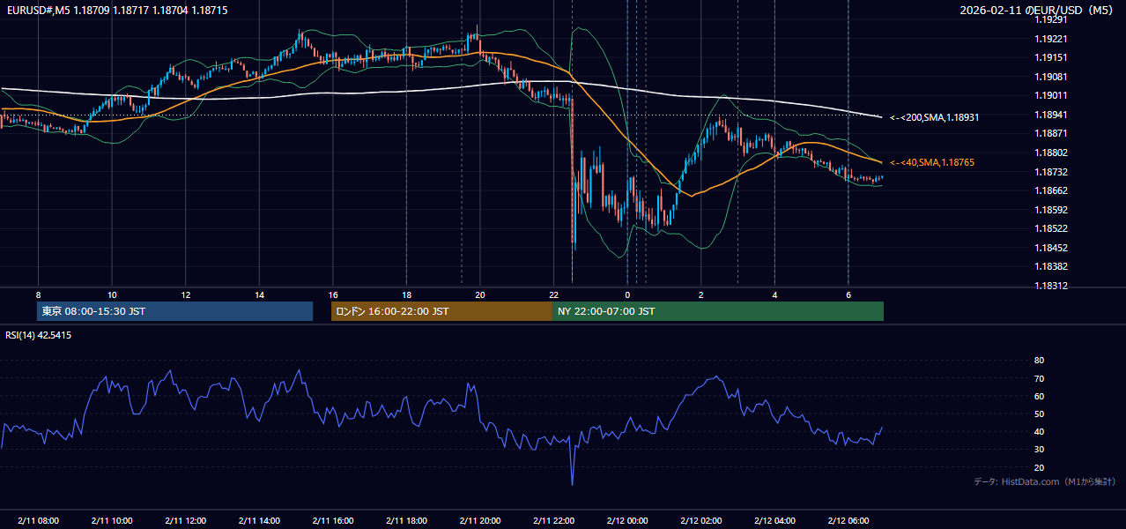The width and height of the screenshot is (1126, 529).
Task: Click price axis value 1.19291
Action: coord(1050,20)
